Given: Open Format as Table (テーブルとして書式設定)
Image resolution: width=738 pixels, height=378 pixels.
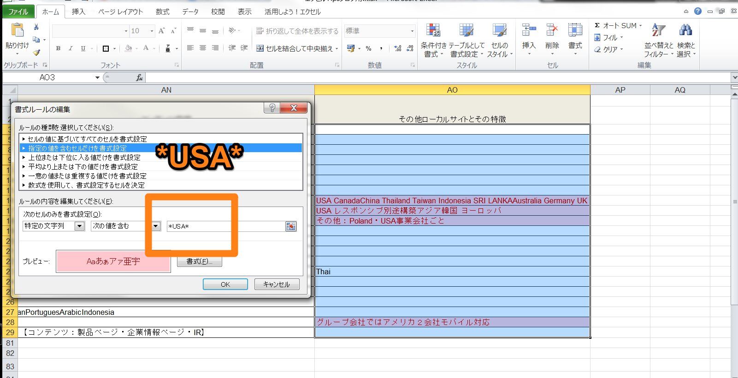Looking at the screenshot, I should click(x=466, y=40).
